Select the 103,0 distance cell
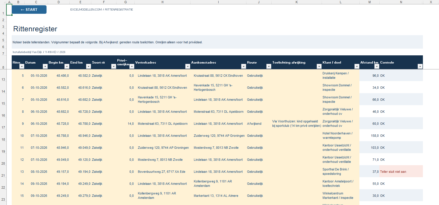Viewport: 439px width, 205px height. [370, 148]
